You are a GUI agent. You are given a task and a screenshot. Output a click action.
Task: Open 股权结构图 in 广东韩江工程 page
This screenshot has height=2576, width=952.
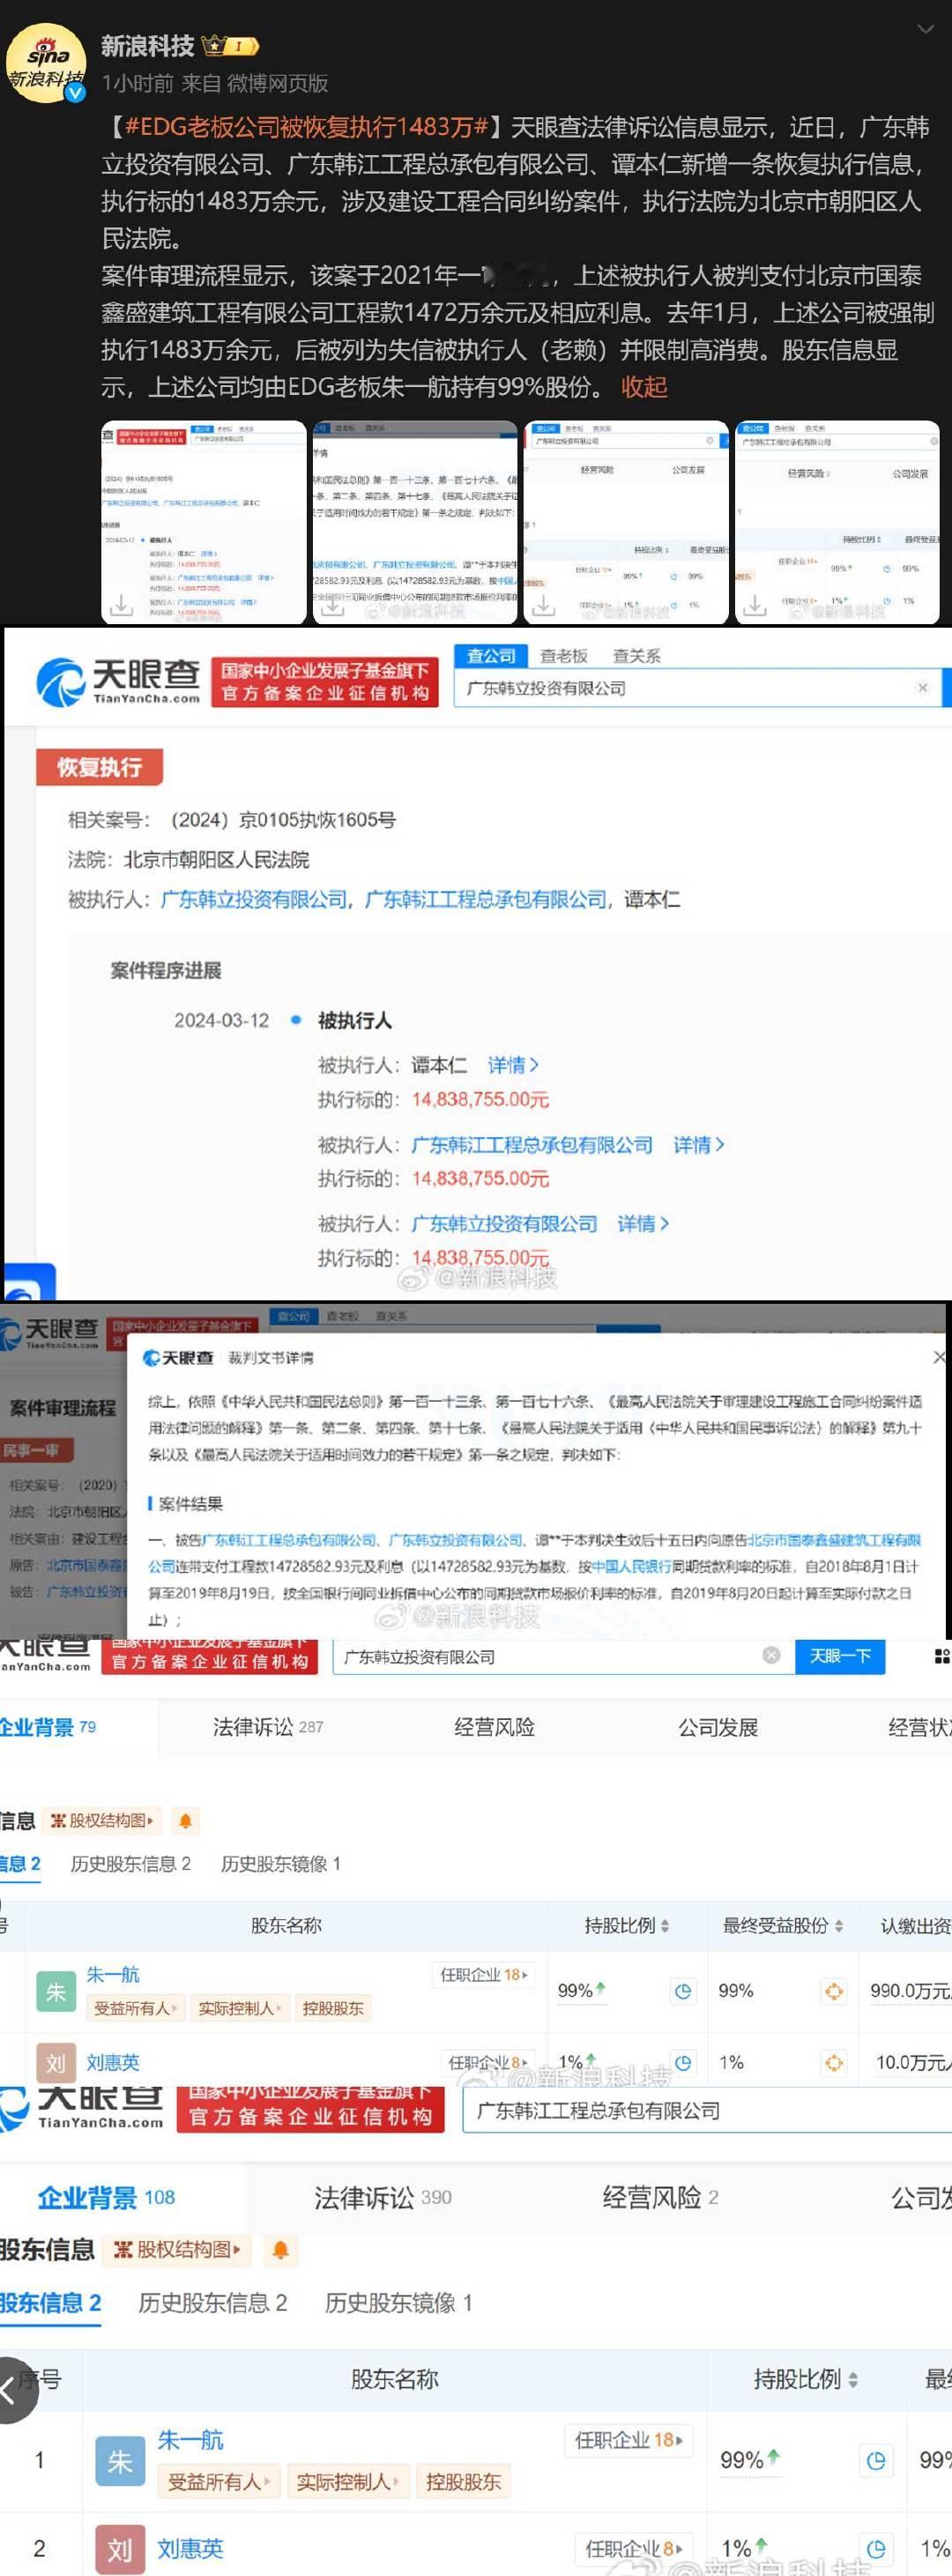[x=177, y=2250]
